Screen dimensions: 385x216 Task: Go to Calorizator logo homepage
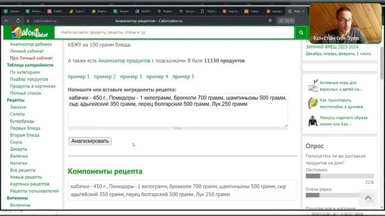point(29,32)
